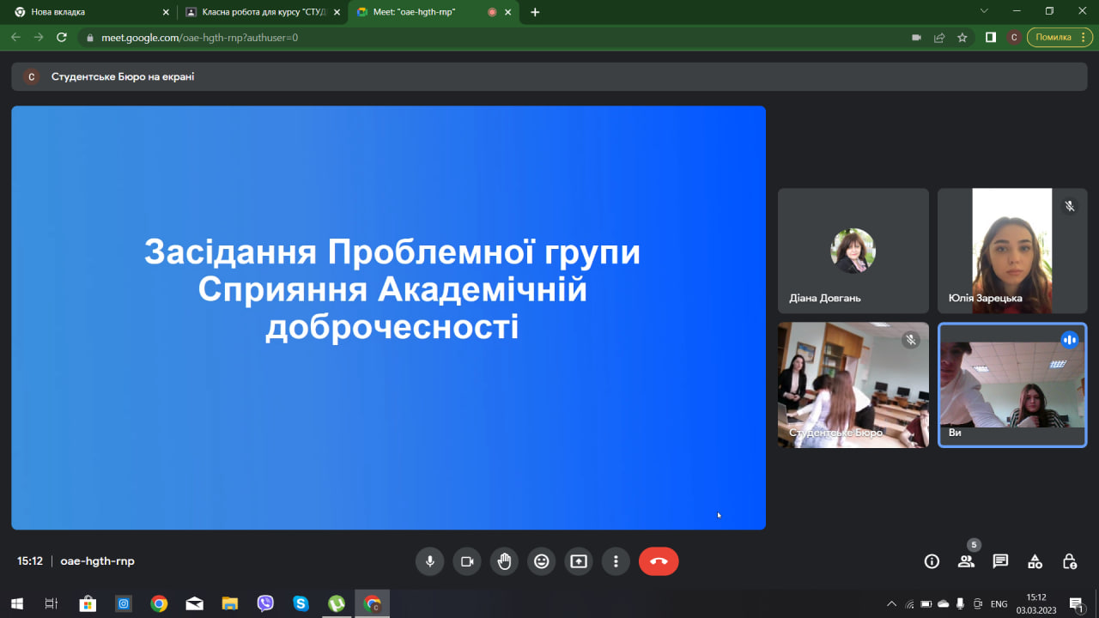The width and height of the screenshot is (1099, 618).
Task: Open meeting details info icon
Action: [x=932, y=561]
